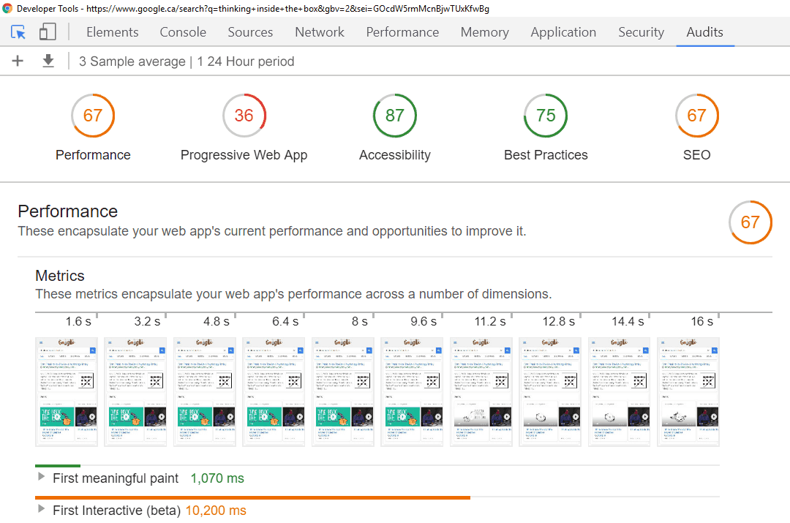Click the orange First Interactive timing bar

[252, 497]
